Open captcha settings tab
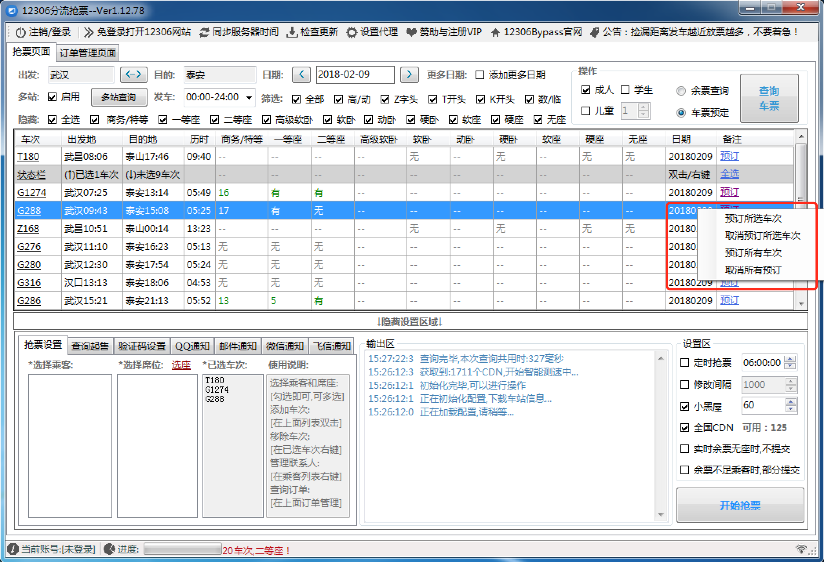Image resolution: width=824 pixels, height=562 pixels. 142,346
